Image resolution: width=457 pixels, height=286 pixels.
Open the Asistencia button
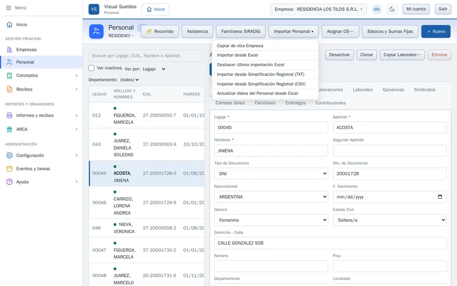coord(197,31)
